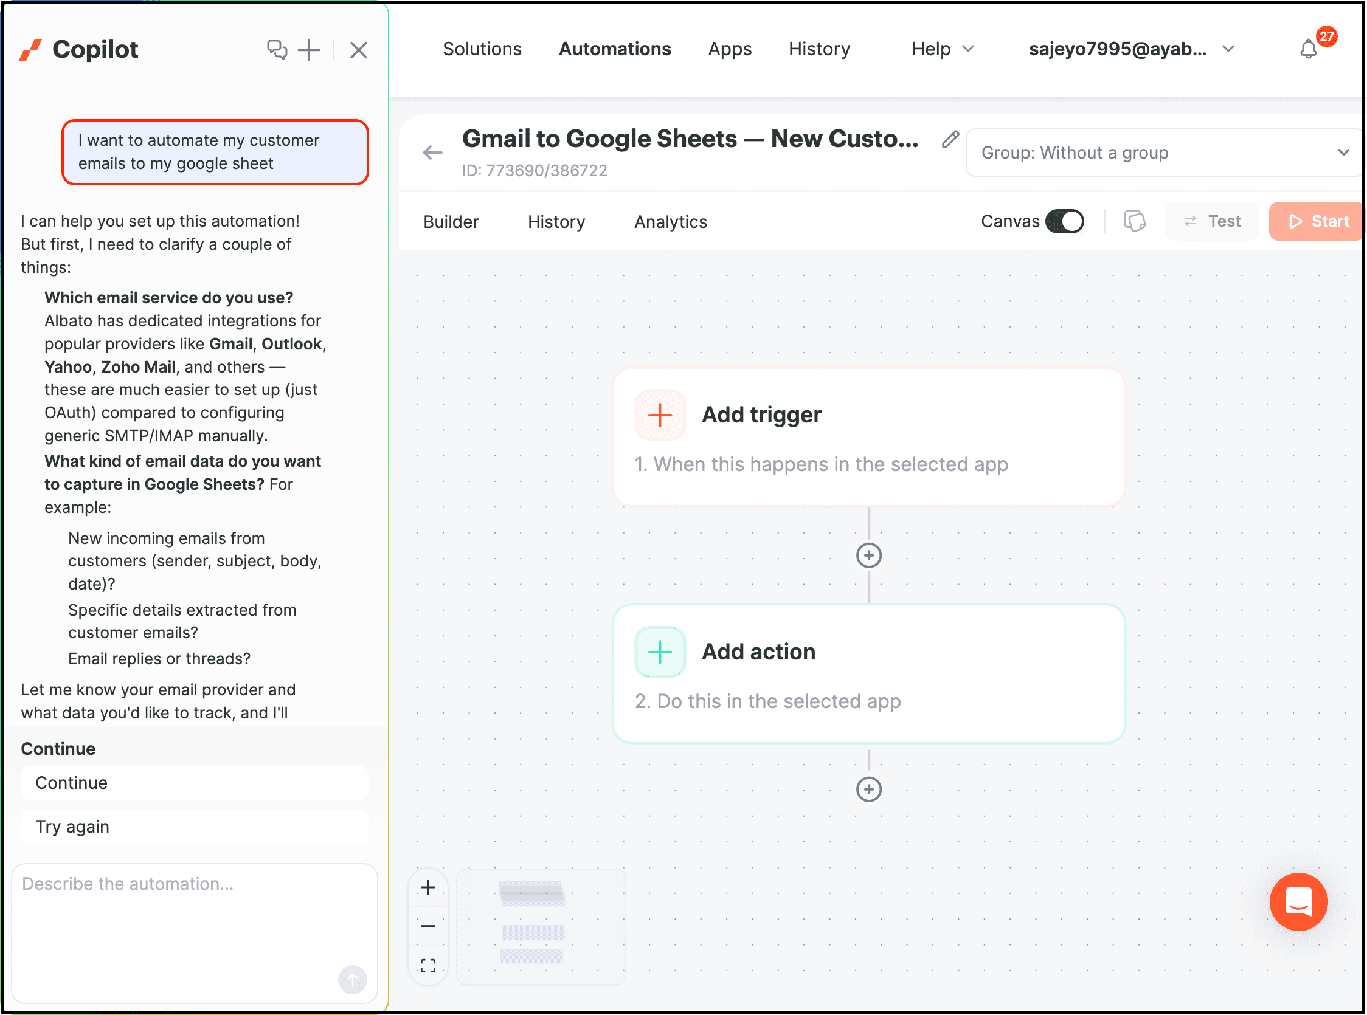The image size is (1367, 1015).
Task: Click the 'Canvas' label text
Action: point(1010,221)
